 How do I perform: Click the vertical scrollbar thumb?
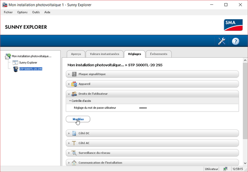245,101
